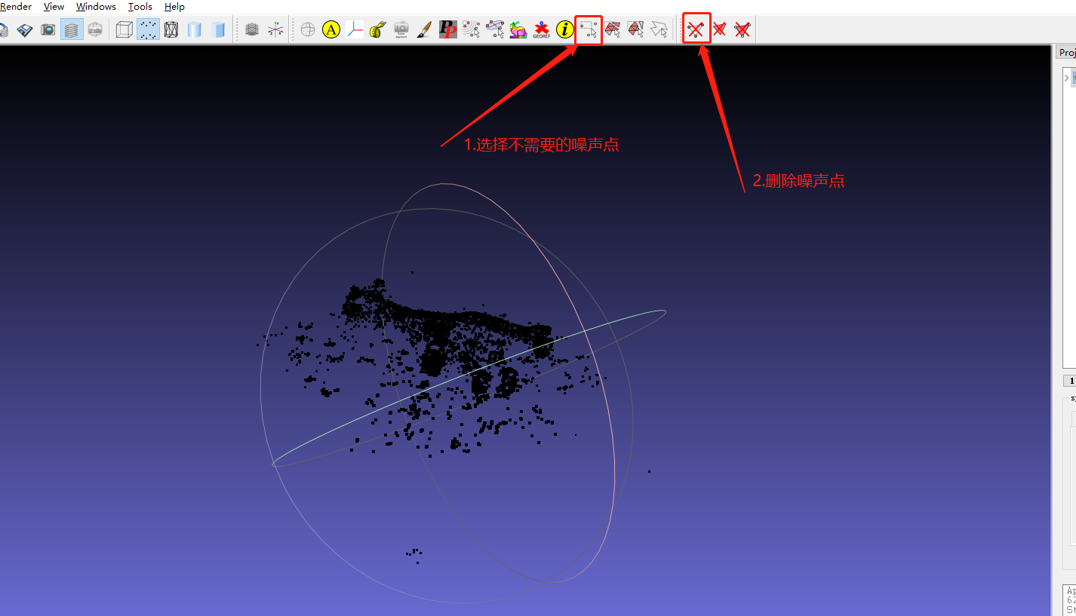Open the GEOREF referencing tool

542,29
